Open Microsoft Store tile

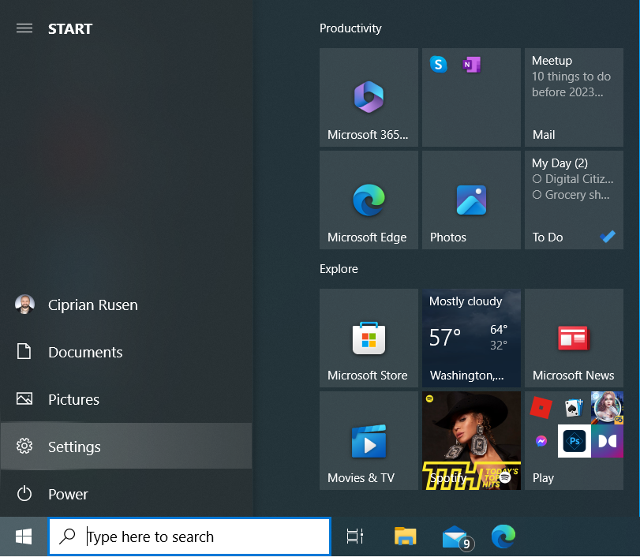pos(369,338)
